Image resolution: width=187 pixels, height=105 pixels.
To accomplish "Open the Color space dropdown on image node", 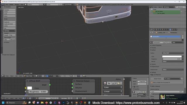I will pos(112,87).
